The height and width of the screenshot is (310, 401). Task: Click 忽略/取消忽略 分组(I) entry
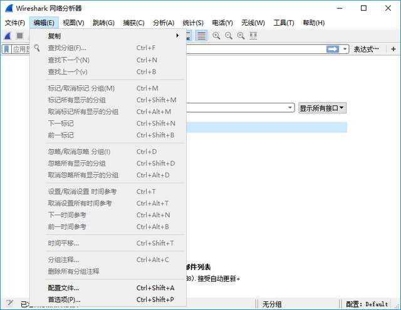(x=108, y=152)
